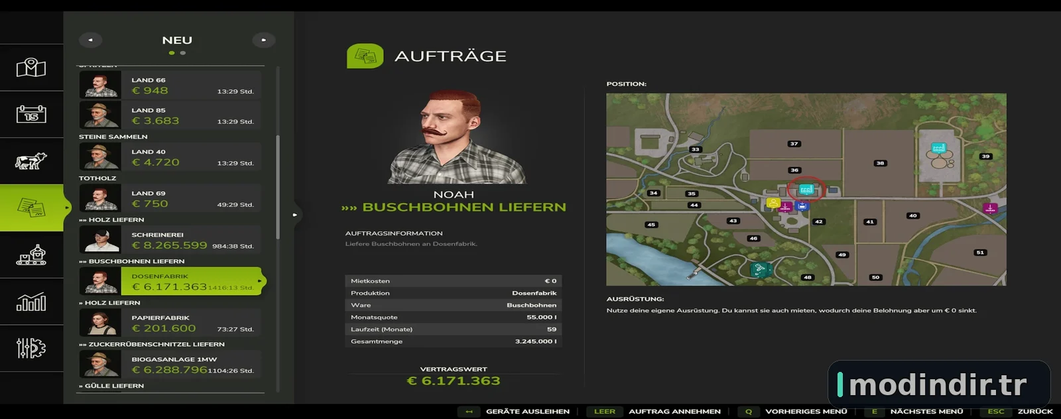Click the Vertragswert € 6.171.363 value
Image resolution: width=1061 pixels, height=419 pixels.
[x=454, y=381]
